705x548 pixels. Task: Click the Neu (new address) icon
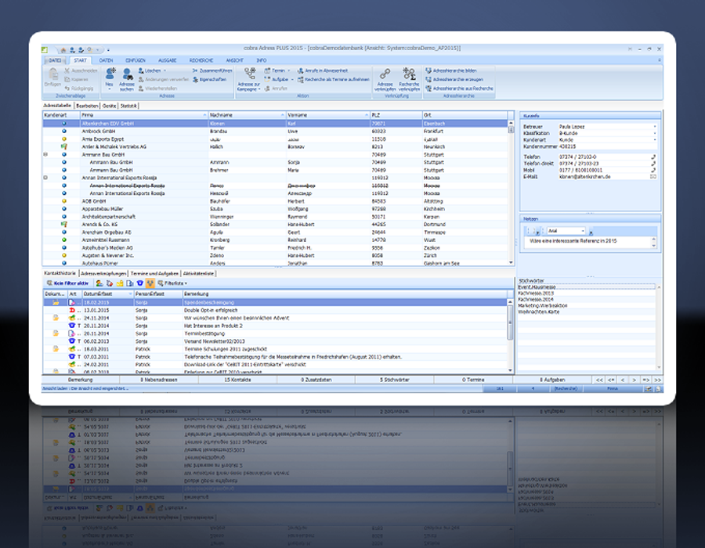pos(110,74)
